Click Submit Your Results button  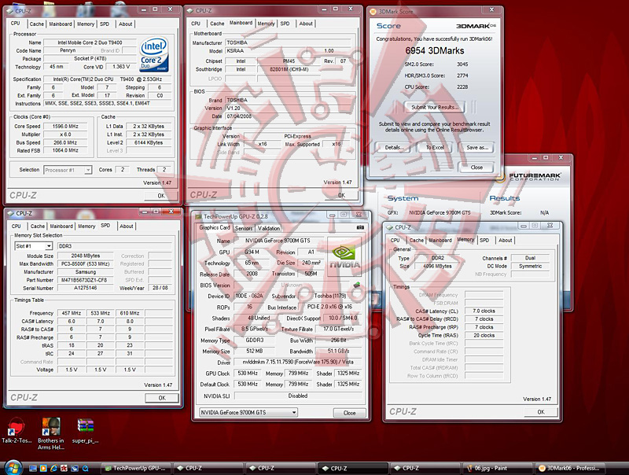point(435,107)
